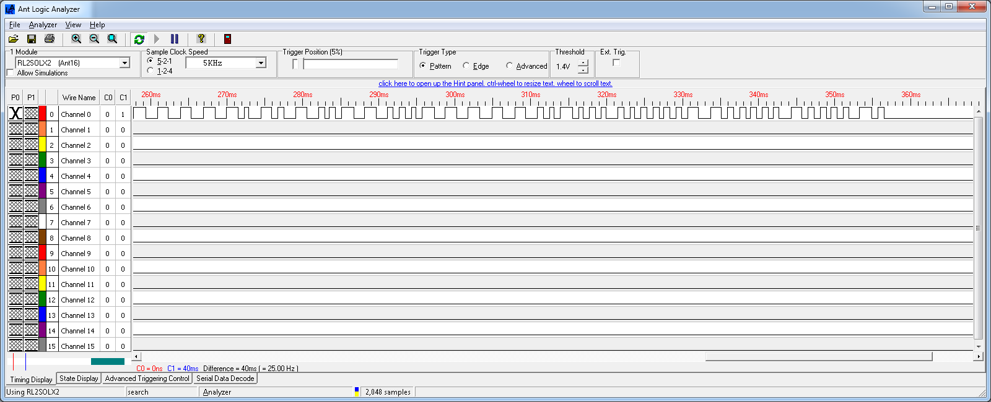Click horizontal scrollbar right arrow

coord(979,356)
